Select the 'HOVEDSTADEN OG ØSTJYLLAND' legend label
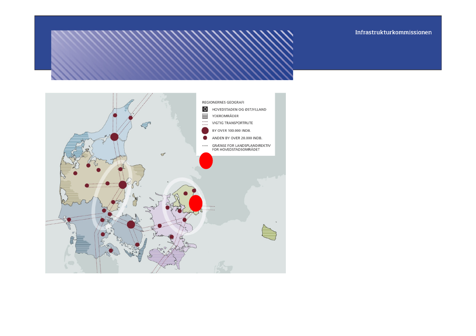The width and height of the screenshot is (476, 336). click(239, 109)
